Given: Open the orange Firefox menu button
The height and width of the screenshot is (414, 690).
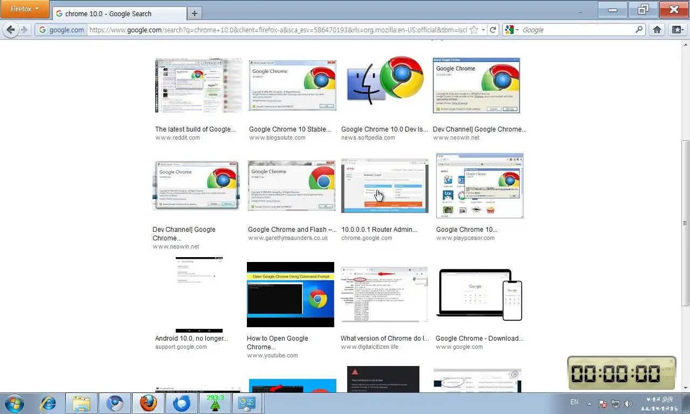Looking at the screenshot, I should coord(25,9).
